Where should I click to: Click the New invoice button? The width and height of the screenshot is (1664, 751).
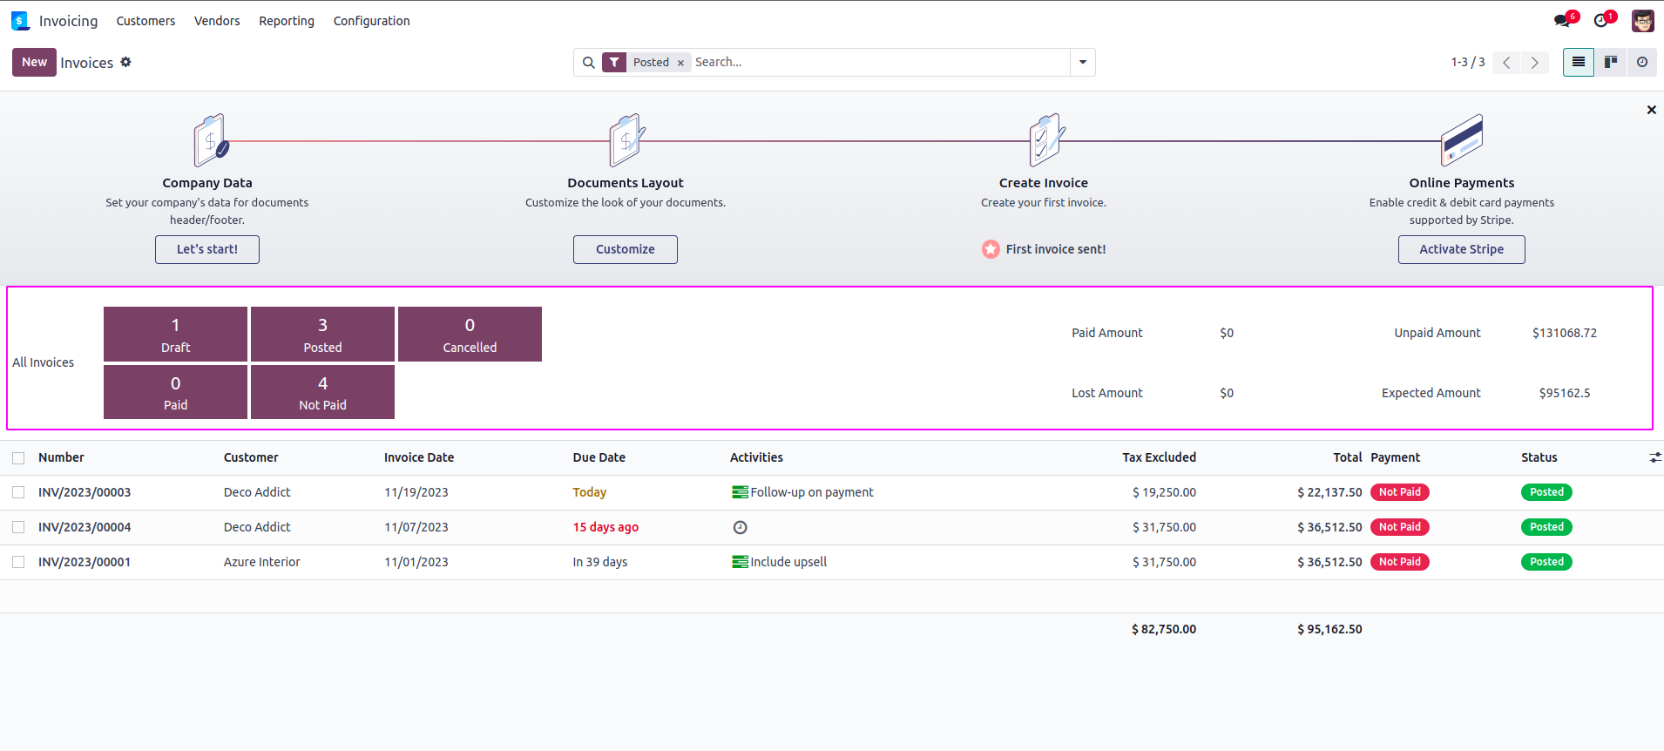tap(34, 63)
